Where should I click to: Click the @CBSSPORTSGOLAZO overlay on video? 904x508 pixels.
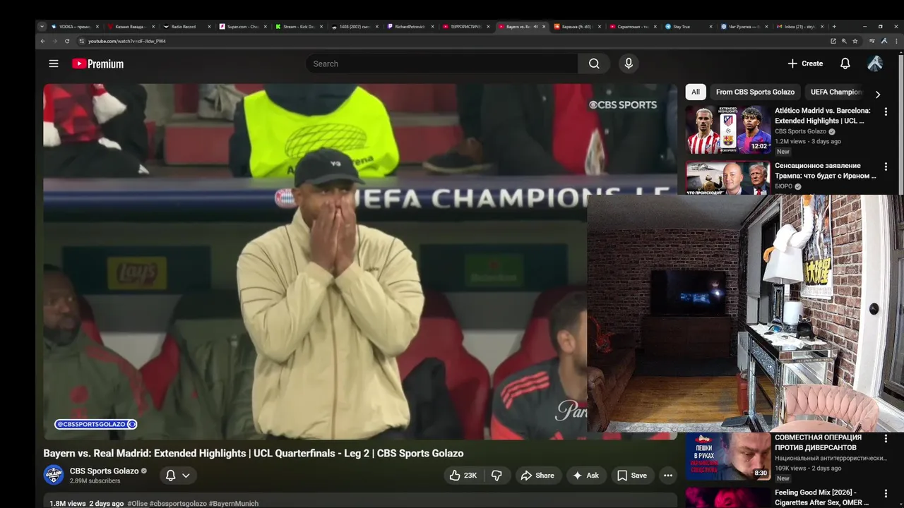pos(95,424)
